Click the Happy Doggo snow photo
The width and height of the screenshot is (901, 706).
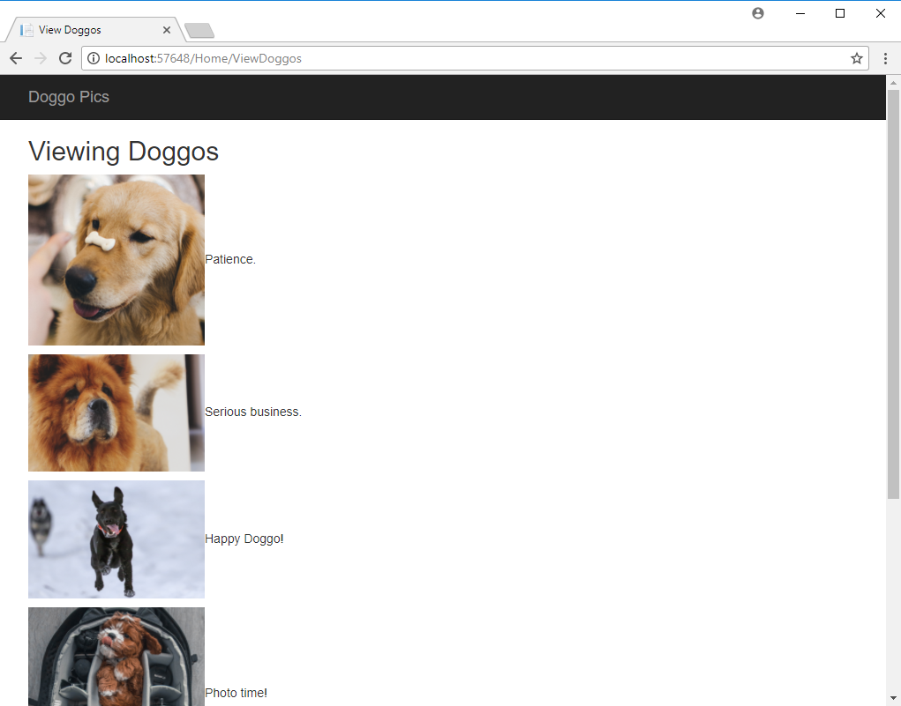(116, 539)
